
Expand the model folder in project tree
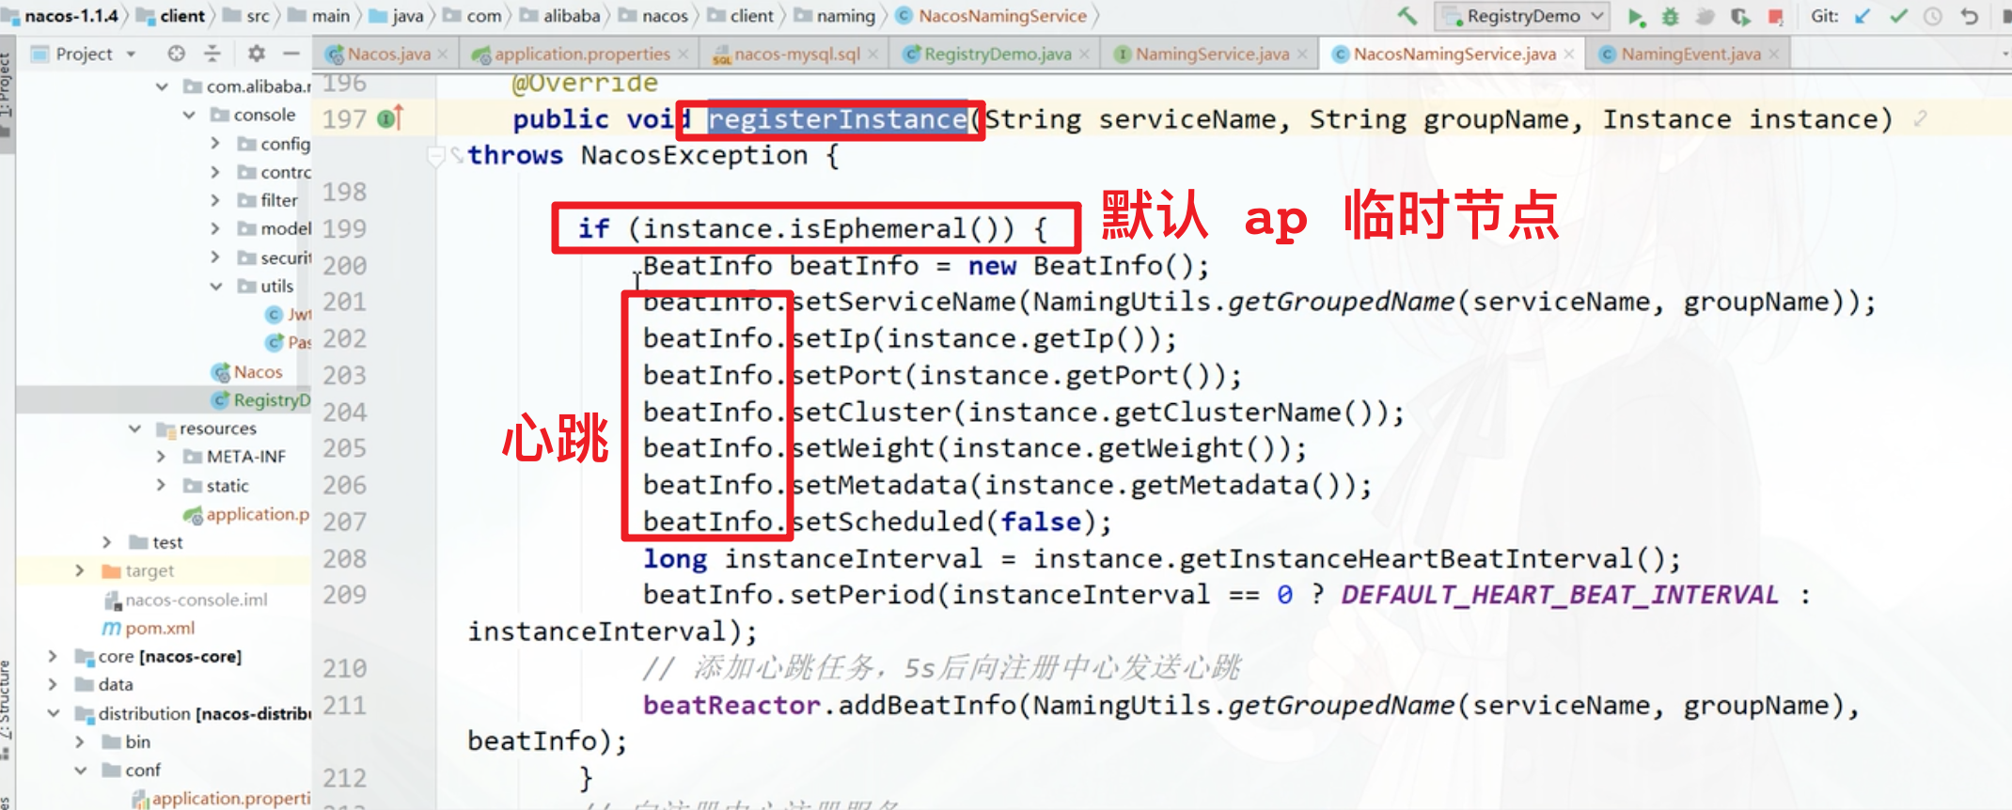point(215,228)
